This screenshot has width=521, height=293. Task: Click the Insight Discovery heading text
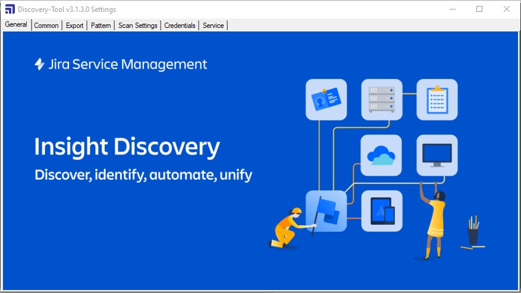127,147
